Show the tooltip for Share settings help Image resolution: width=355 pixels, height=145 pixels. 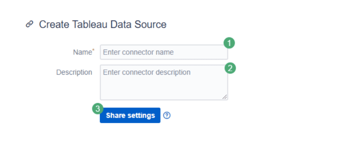[x=167, y=115]
